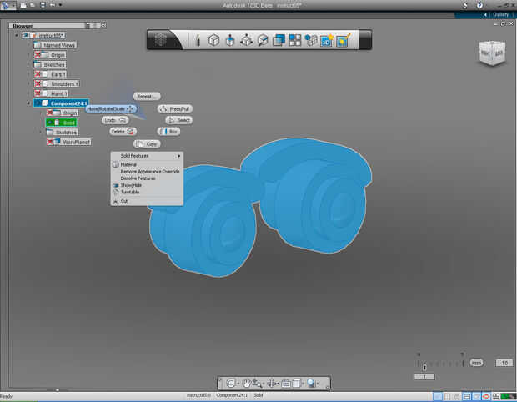Collapse the instruct05 root node
The image size is (517, 402).
click(x=17, y=35)
